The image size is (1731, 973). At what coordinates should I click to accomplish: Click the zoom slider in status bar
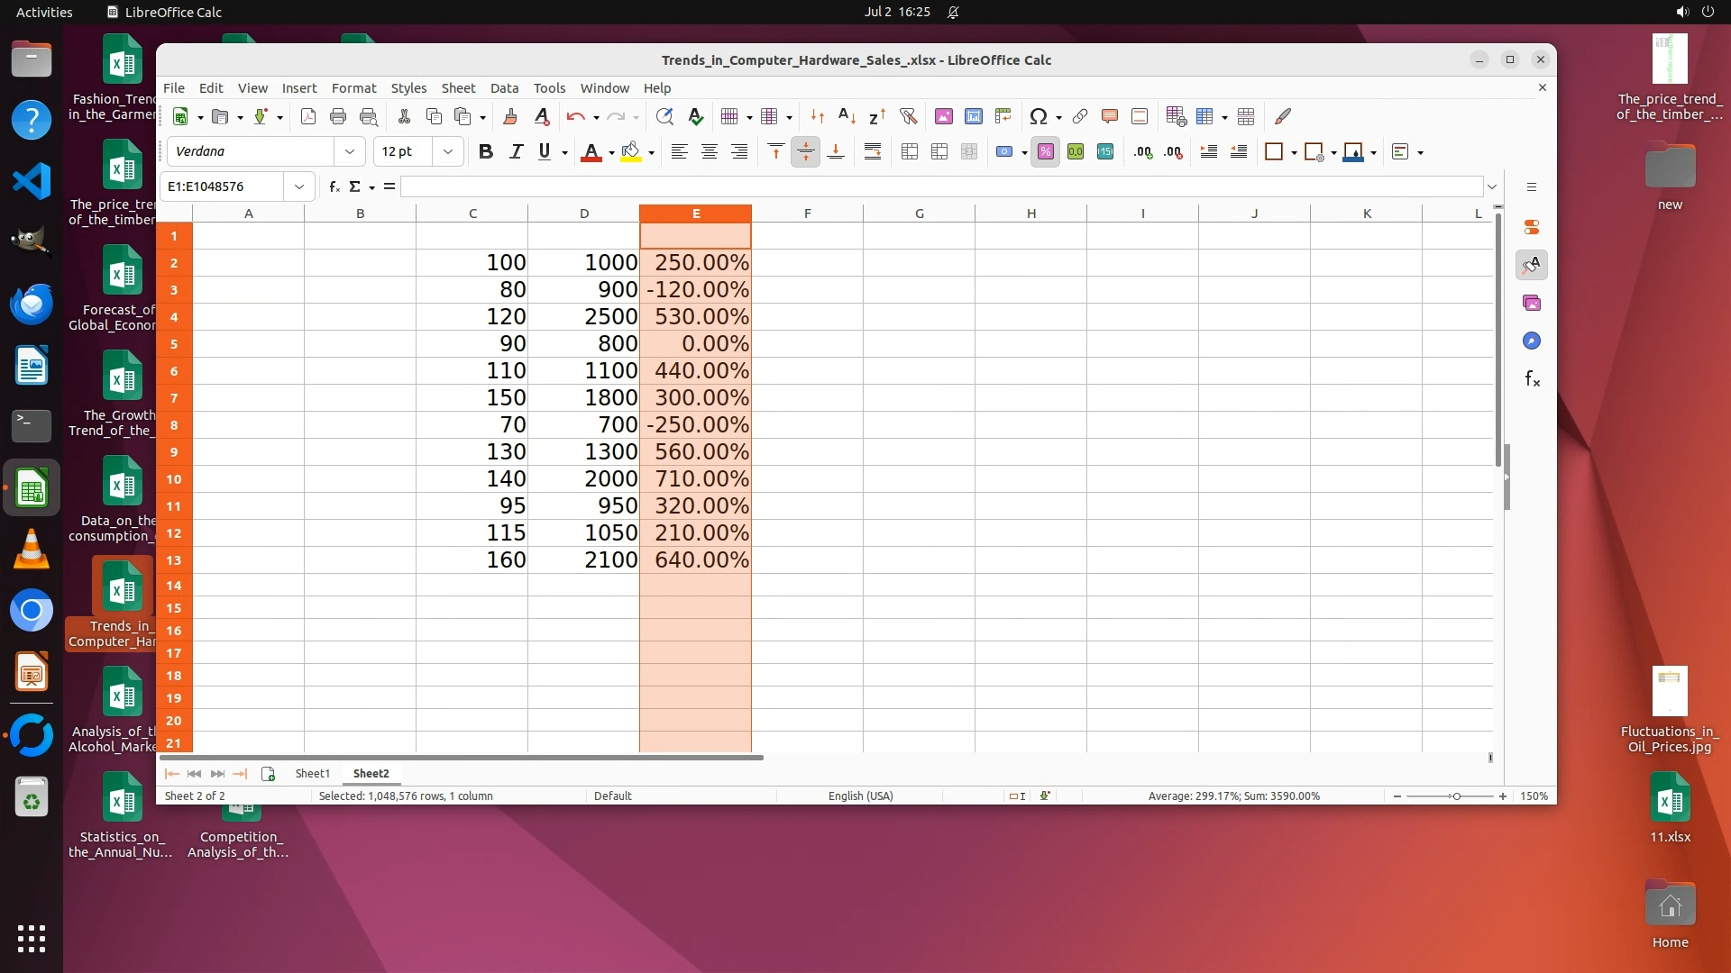point(1455,796)
